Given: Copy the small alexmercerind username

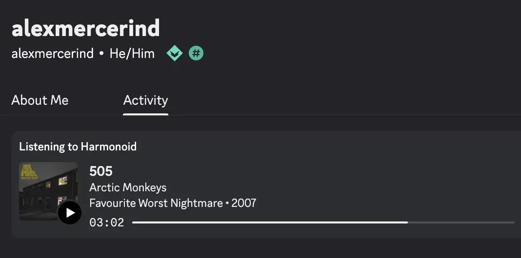Looking at the screenshot, I should [x=53, y=54].
